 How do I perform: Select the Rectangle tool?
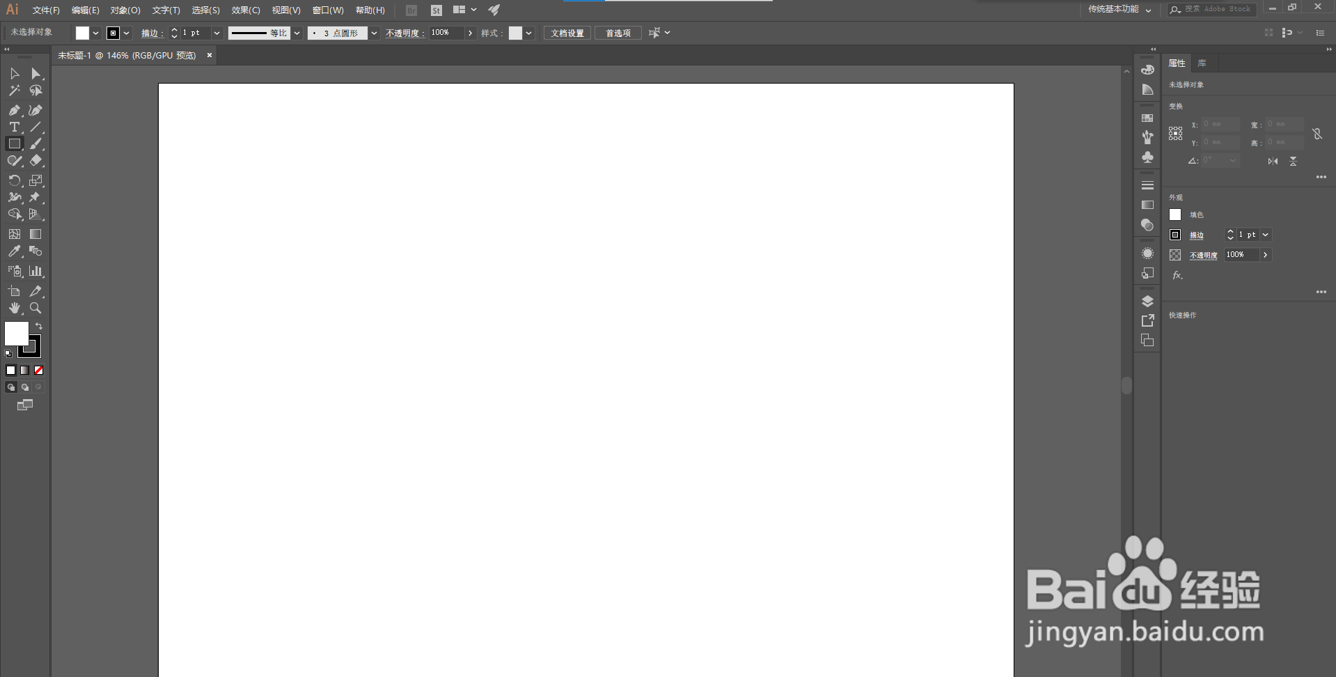coord(15,143)
